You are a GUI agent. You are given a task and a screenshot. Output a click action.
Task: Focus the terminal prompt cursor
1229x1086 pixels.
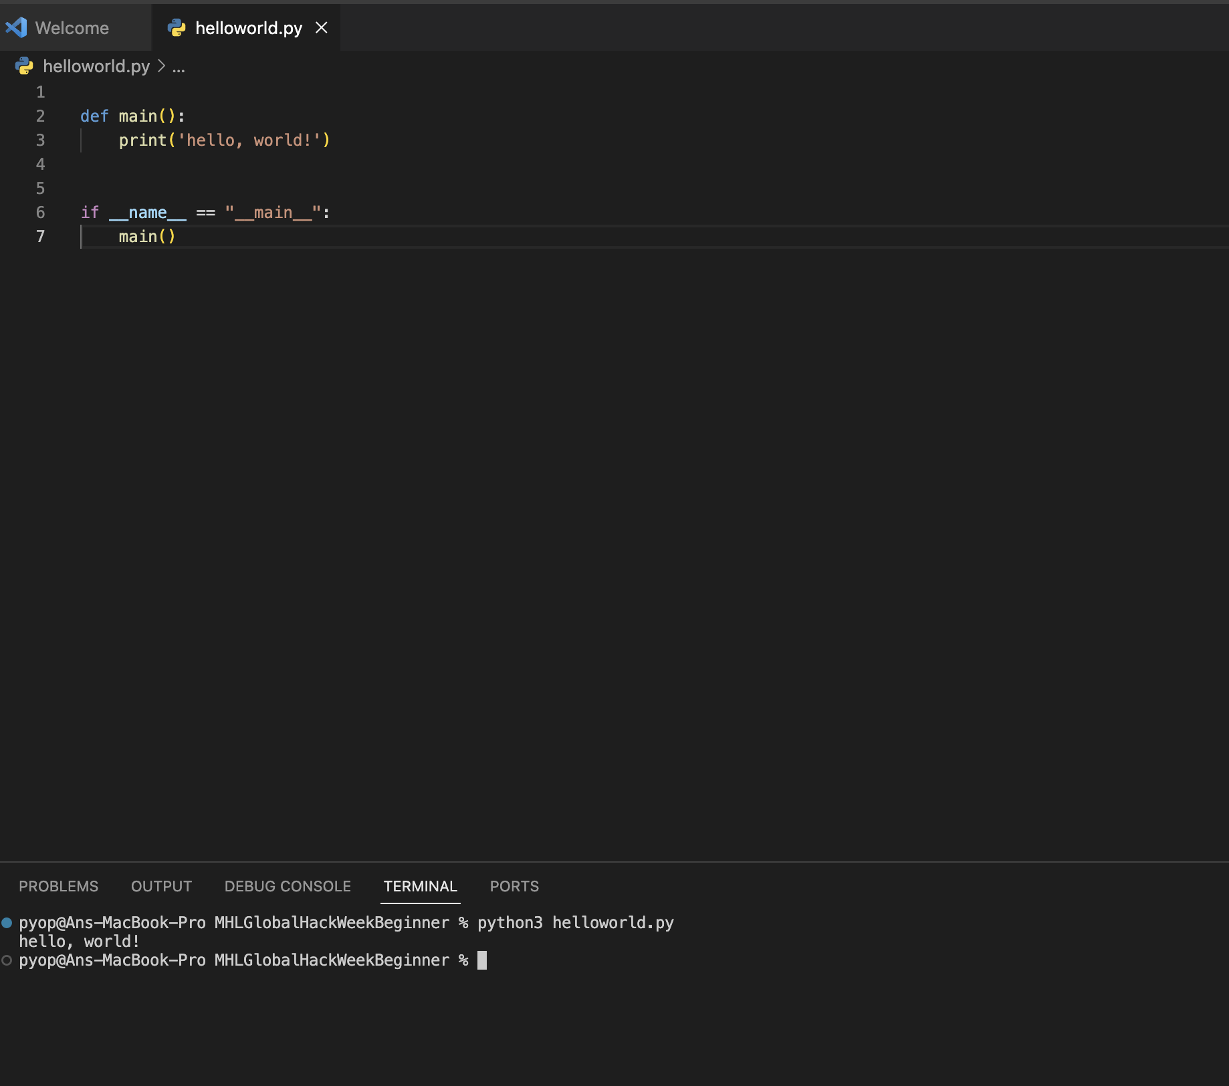coord(482,960)
